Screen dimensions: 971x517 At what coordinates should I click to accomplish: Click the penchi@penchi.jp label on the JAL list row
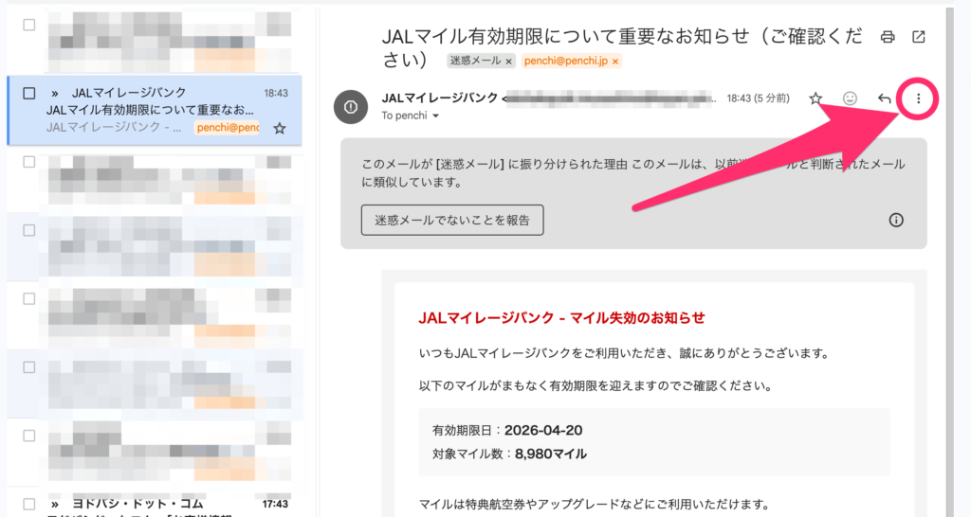pyautogui.click(x=227, y=128)
